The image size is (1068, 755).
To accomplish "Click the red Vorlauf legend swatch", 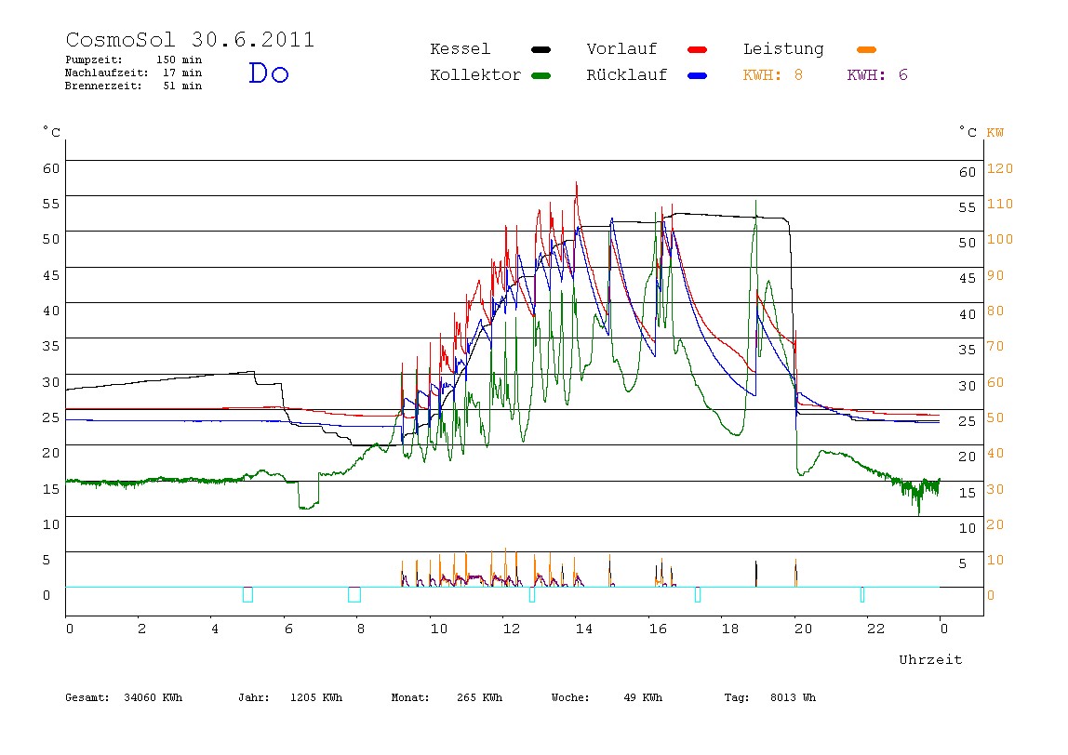I will coord(698,49).
